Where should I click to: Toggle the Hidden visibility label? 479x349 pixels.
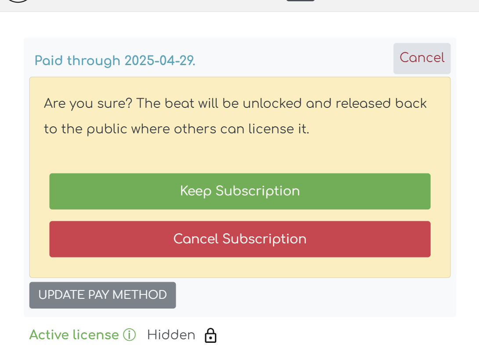tap(171, 335)
